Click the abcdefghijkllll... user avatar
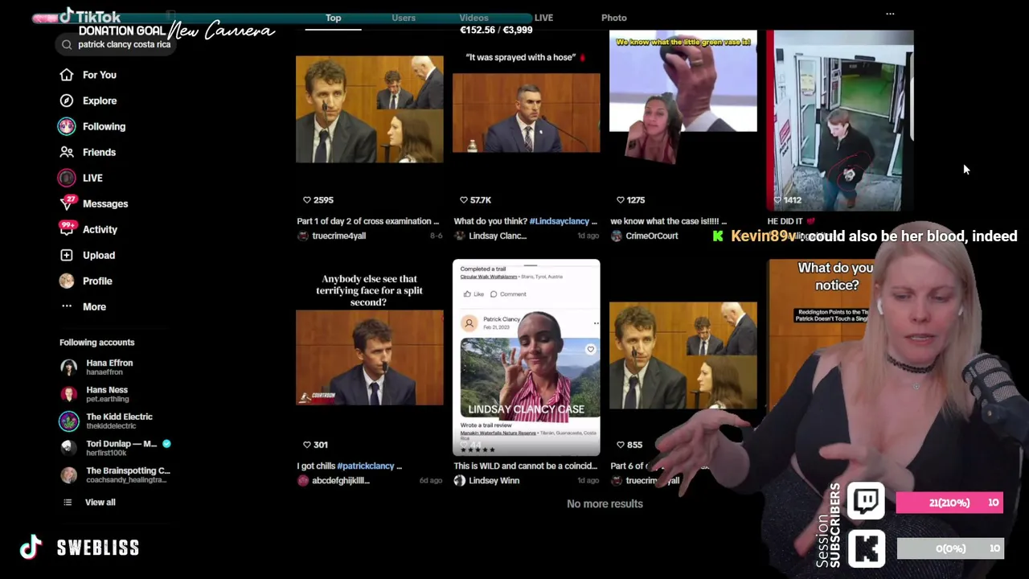1029x579 pixels. pyautogui.click(x=303, y=480)
